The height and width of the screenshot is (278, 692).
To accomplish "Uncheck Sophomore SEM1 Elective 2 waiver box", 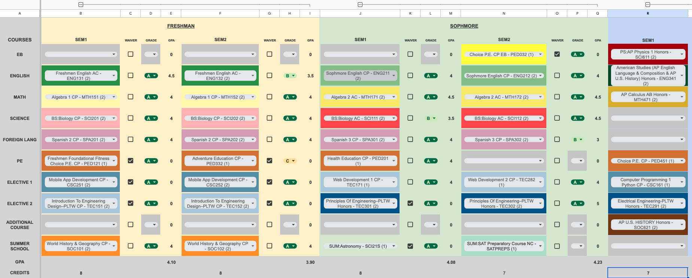I will click(410, 203).
